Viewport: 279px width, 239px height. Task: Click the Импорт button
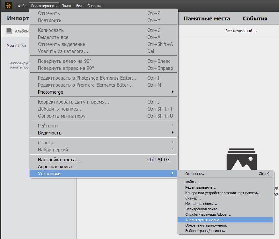[18, 18]
